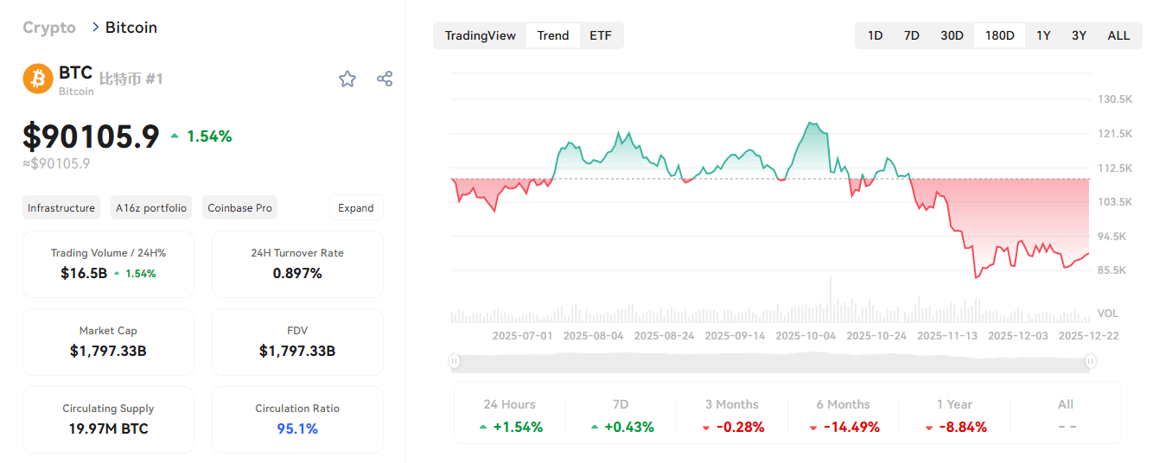Viewport: 1172px width, 463px height.
Task: Set chart range to 7D
Action: click(x=911, y=35)
